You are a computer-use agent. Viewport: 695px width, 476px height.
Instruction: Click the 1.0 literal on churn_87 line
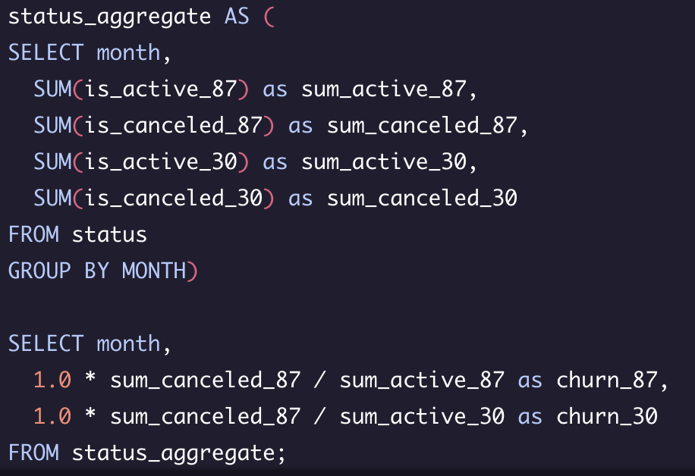[52, 380]
